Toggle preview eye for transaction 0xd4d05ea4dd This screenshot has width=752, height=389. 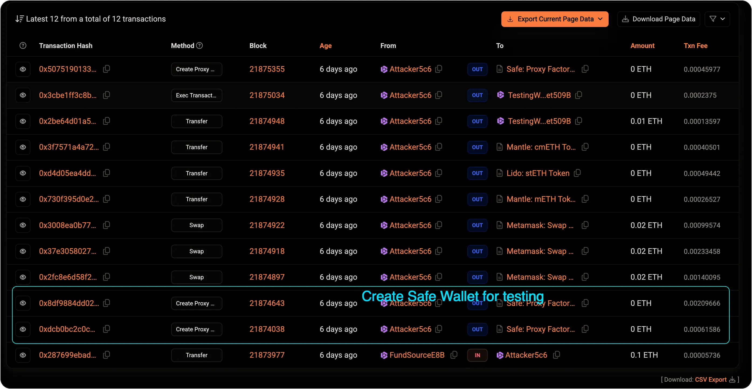tap(23, 173)
